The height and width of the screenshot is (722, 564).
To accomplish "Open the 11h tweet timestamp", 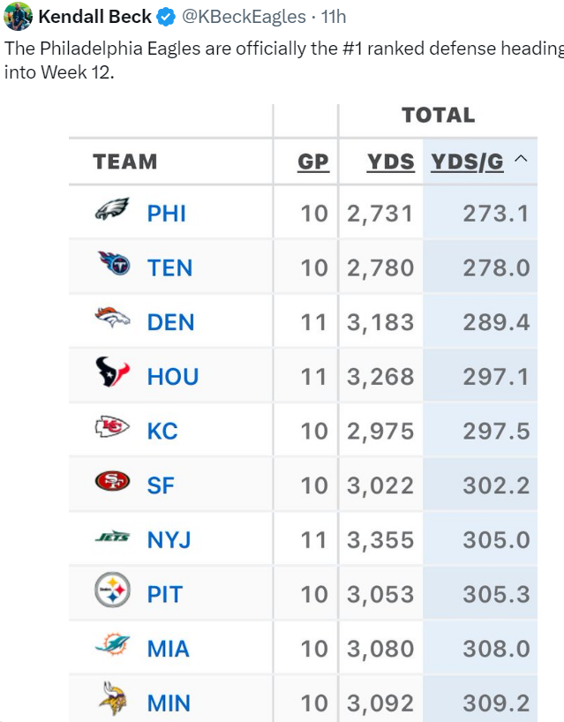I will tap(333, 16).
